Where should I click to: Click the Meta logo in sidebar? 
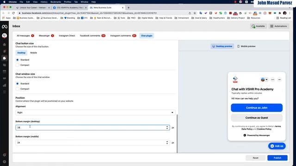5,27
